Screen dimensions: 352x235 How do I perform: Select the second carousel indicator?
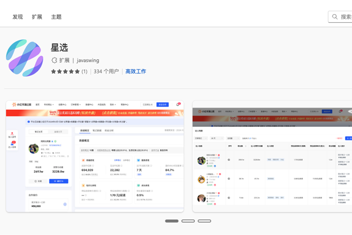click(188, 221)
